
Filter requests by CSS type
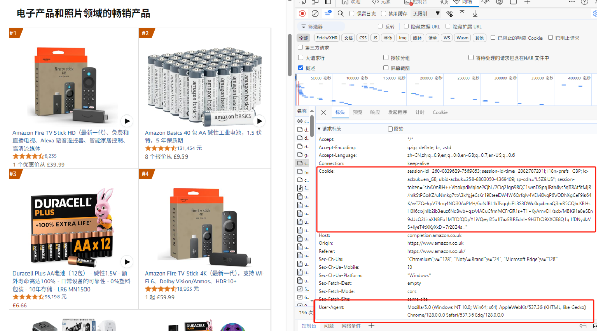click(x=363, y=38)
